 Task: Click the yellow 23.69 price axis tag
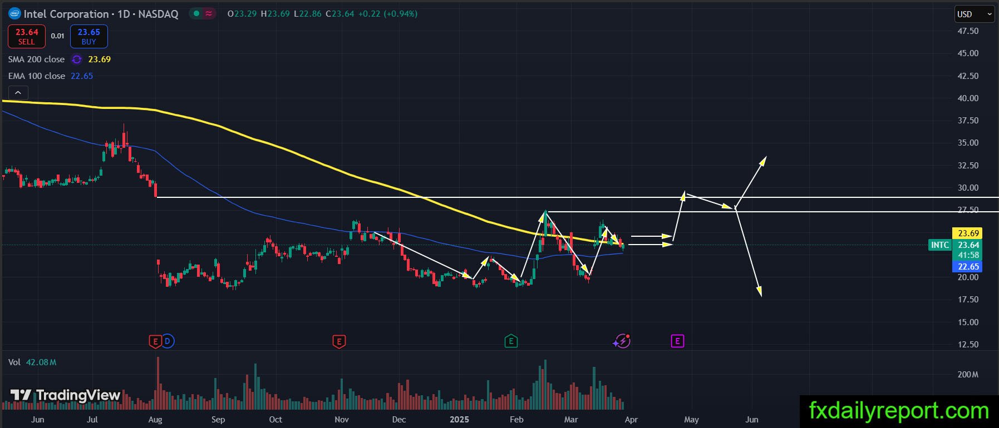click(968, 233)
